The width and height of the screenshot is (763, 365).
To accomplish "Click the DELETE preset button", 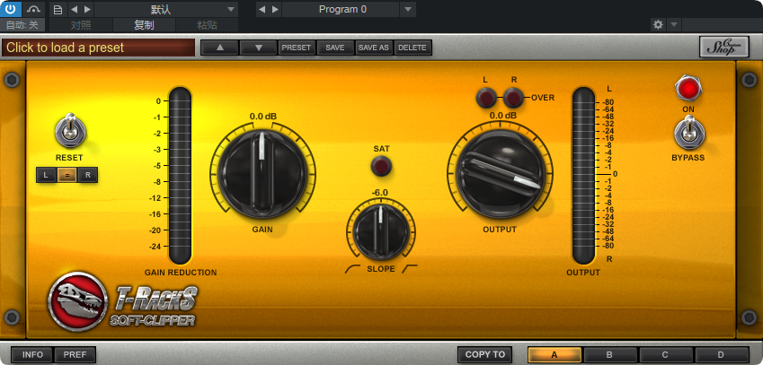I will 413,48.
